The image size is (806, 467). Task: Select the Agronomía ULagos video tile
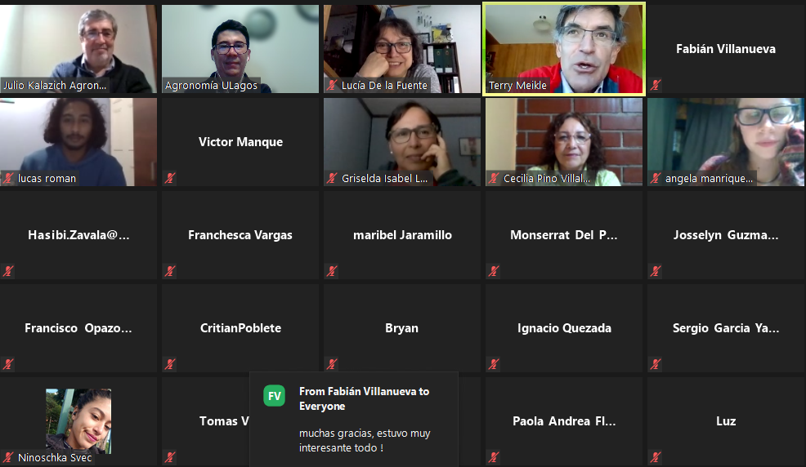(x=240, y=49)
